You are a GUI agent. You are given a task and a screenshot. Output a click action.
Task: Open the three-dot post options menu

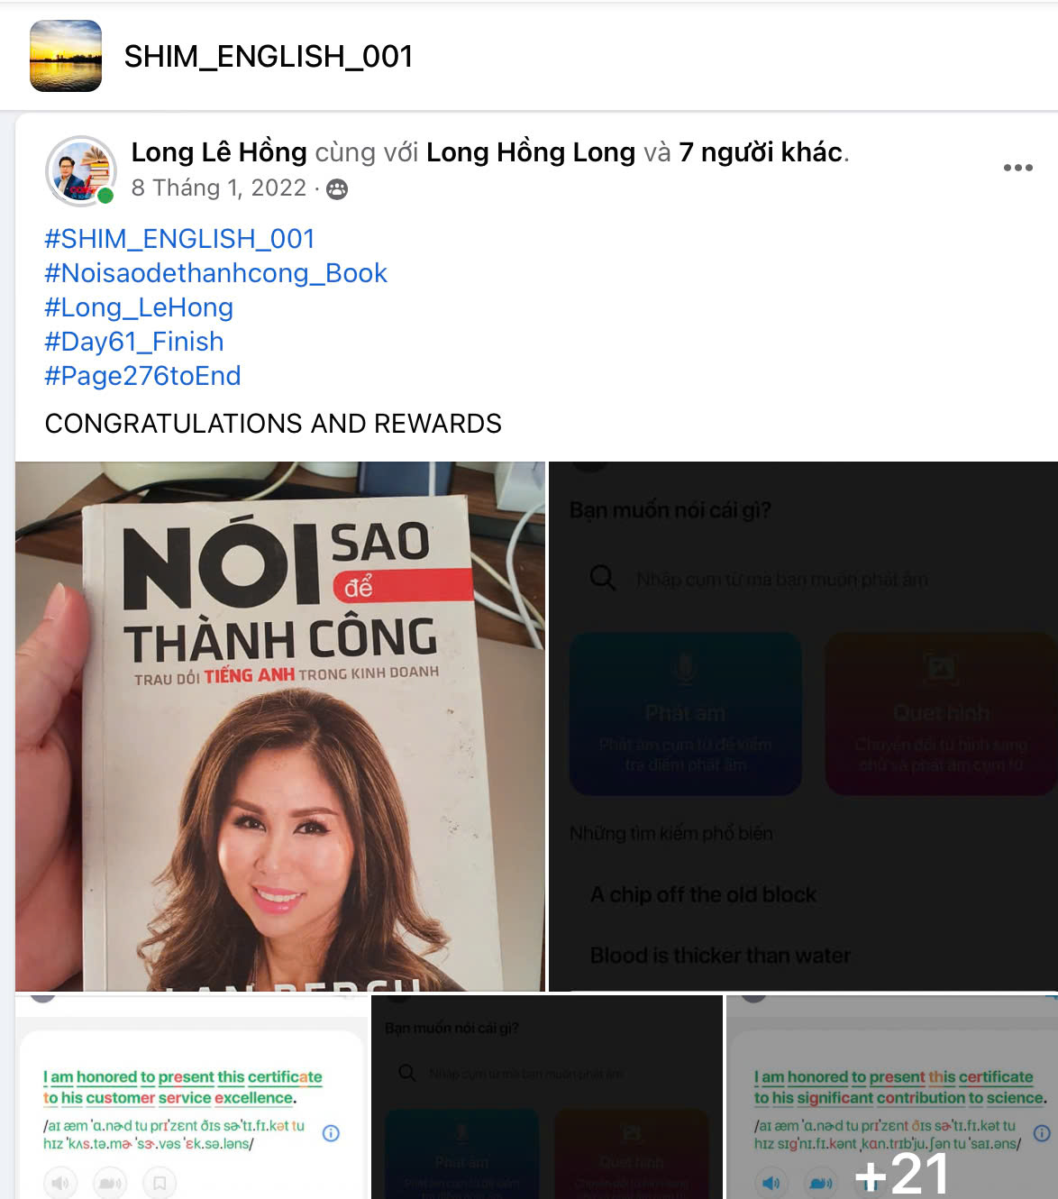(1017, 168)
